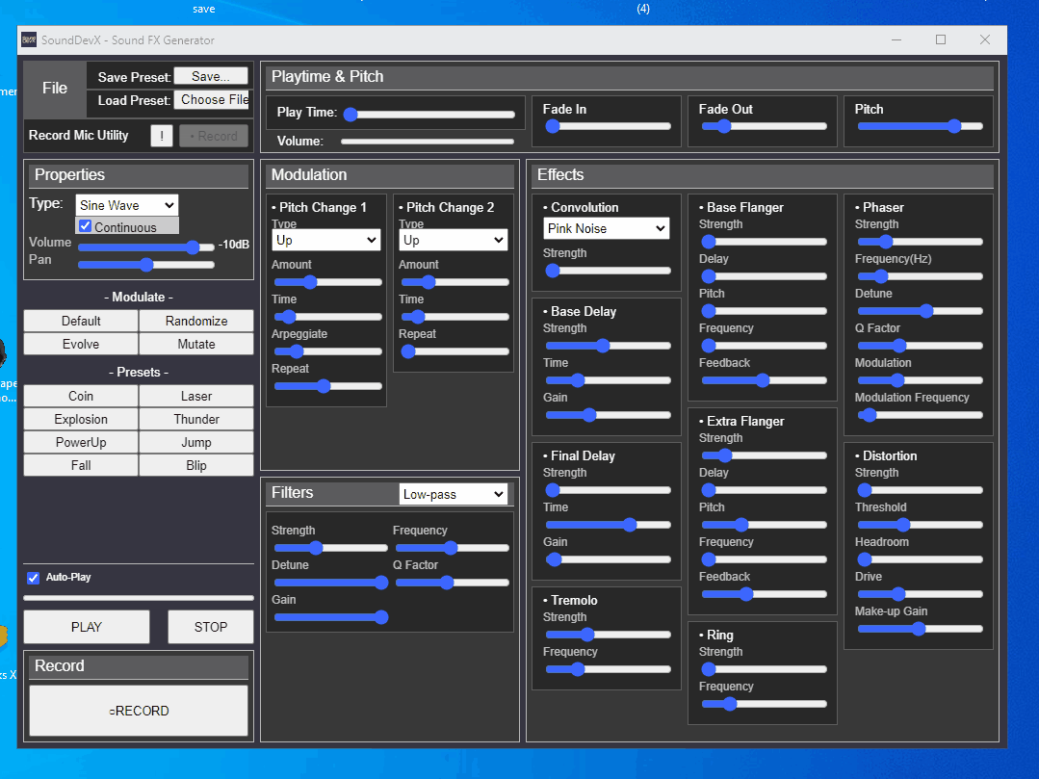Screen dimensions: 1039x779
Task: Open the Pitch Change 1 direction dropdown
Action: point(325,239)
